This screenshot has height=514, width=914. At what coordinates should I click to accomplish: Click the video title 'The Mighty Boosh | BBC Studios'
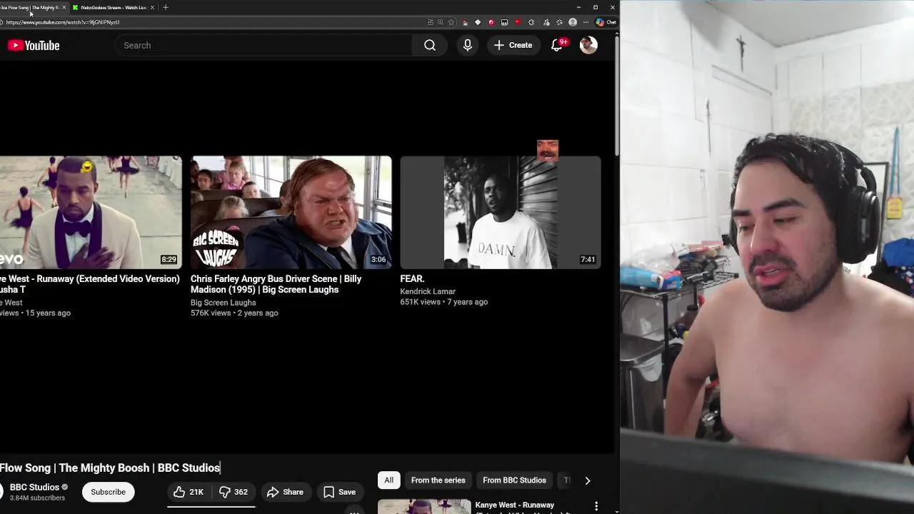139,468
